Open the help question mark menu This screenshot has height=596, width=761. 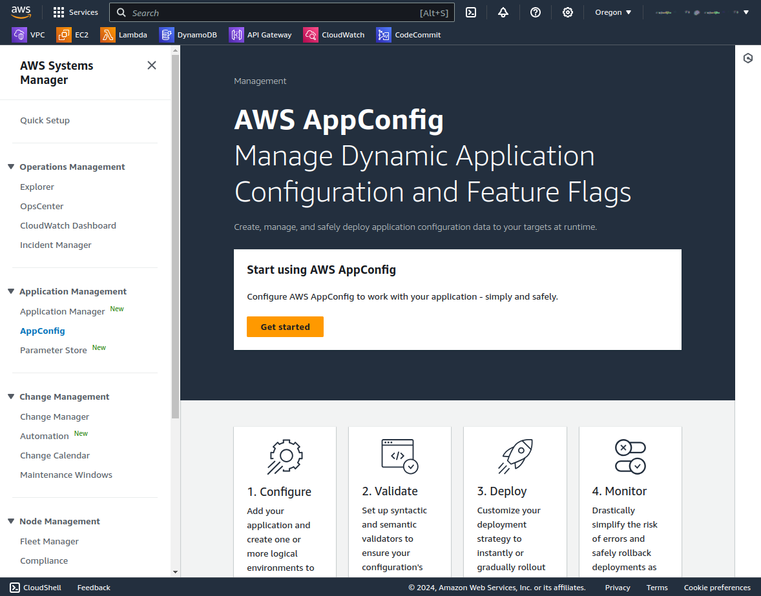536,12
